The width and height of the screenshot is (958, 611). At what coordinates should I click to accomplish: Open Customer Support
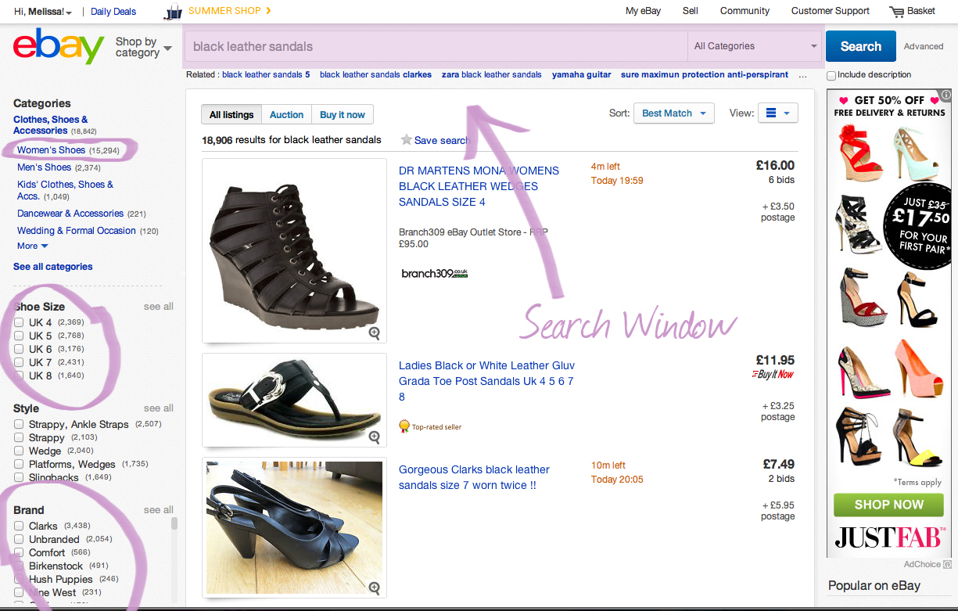tap(830, 11)
